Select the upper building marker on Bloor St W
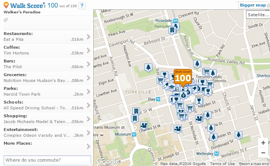 136,112
